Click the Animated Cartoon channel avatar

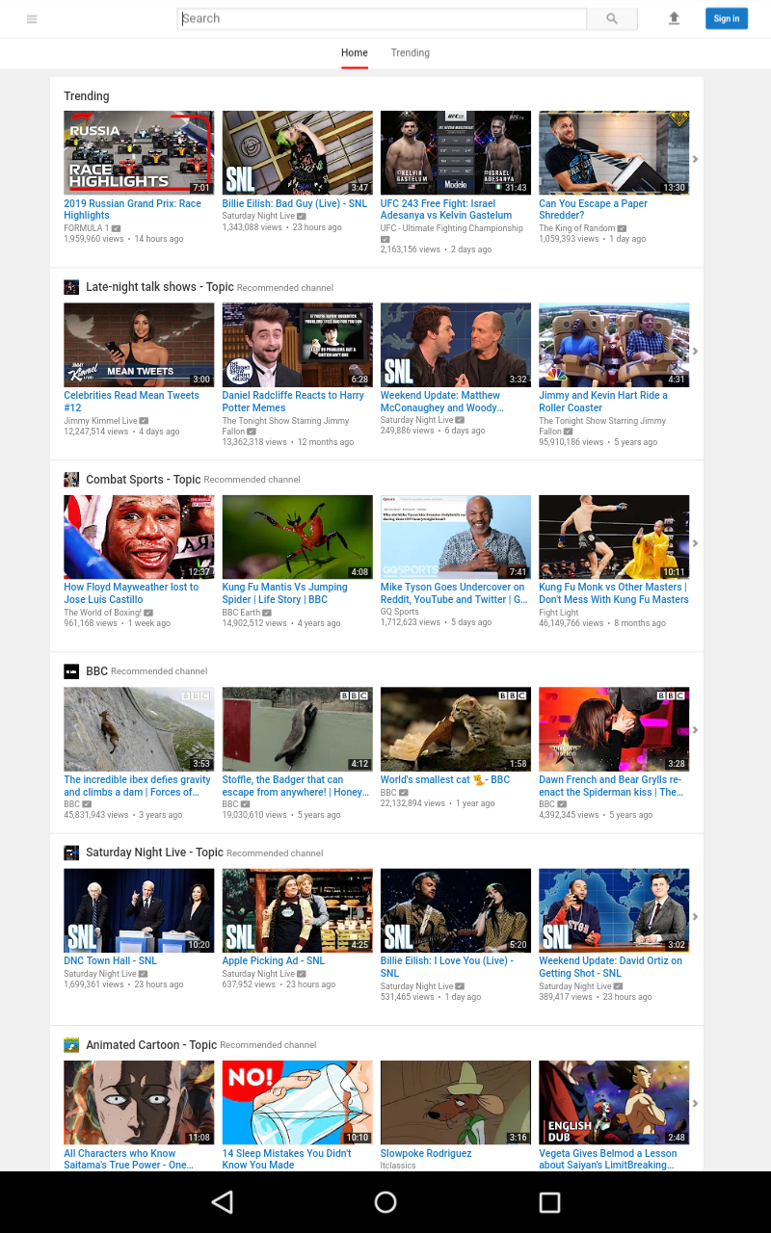pyautogui.click(x=71, y=1044)
